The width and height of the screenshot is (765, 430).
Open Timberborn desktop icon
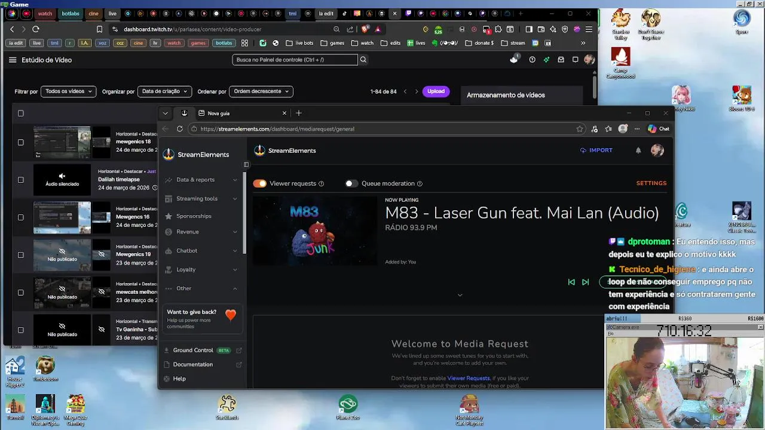[45, 369]
